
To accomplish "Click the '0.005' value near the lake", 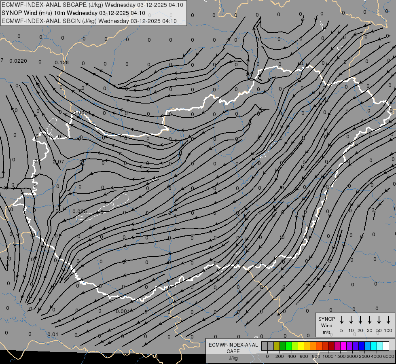I will click(80, 212).
